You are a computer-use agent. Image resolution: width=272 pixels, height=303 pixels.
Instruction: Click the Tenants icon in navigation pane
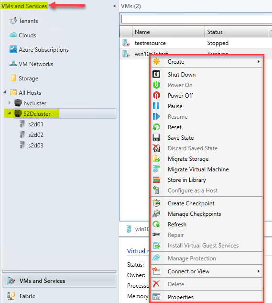pyautogui.click(x=13, y=21)
